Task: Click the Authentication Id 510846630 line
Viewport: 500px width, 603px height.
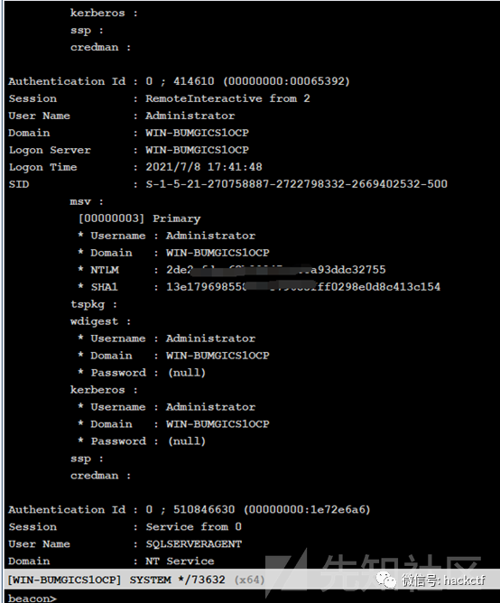Action: tap(189, 509)
